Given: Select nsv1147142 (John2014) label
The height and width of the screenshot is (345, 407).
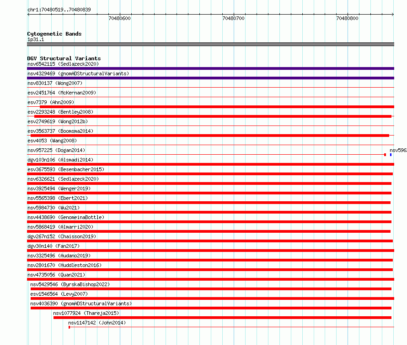Looking at the screenshot, I should (x=97, y=323).
